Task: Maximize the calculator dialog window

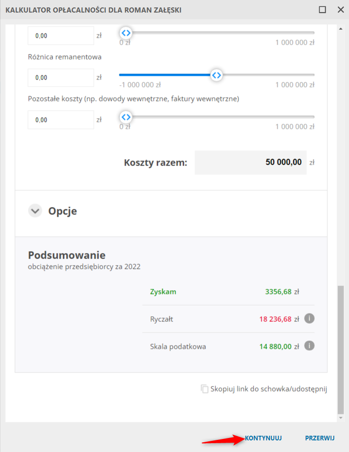Action: [323, 9]
